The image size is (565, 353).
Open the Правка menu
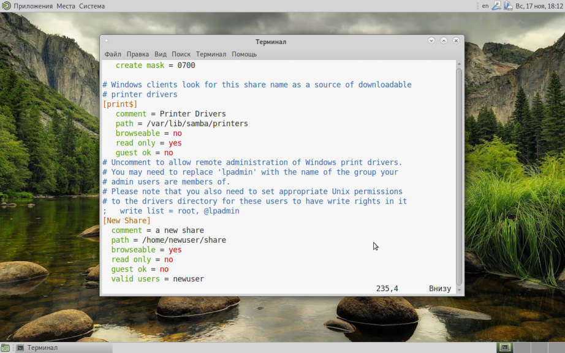coord(138,54)
